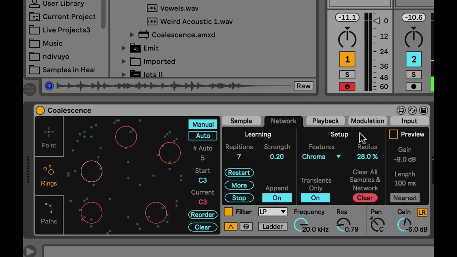Toggle Transients Only On switch
The width and height of the screenshot is (457, 257).
[x=315, y=198]
